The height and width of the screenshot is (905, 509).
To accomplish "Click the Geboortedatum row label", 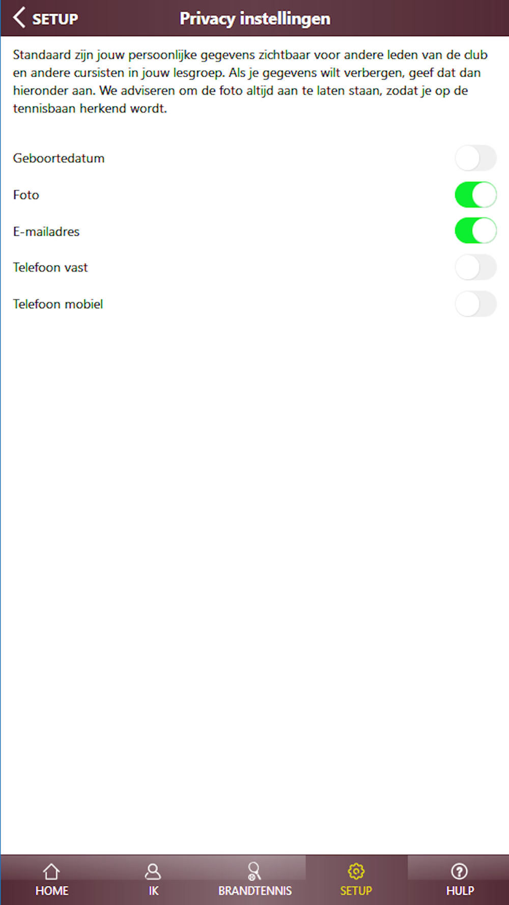I will pyautogui.click(x=59, y=158).
